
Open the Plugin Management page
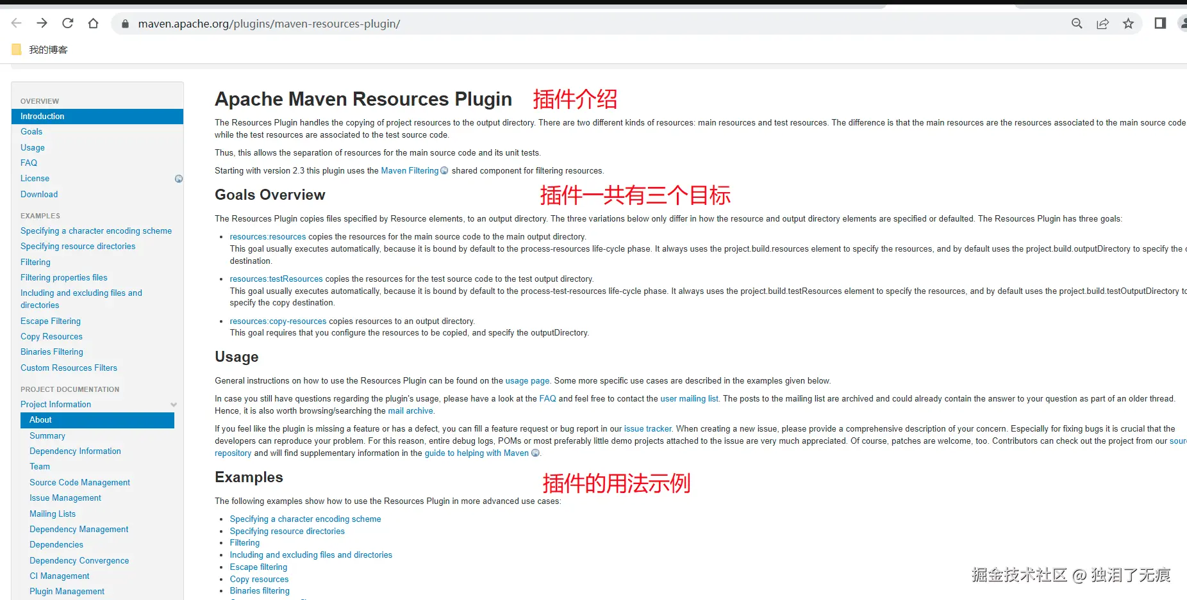[x=67, y=592]
